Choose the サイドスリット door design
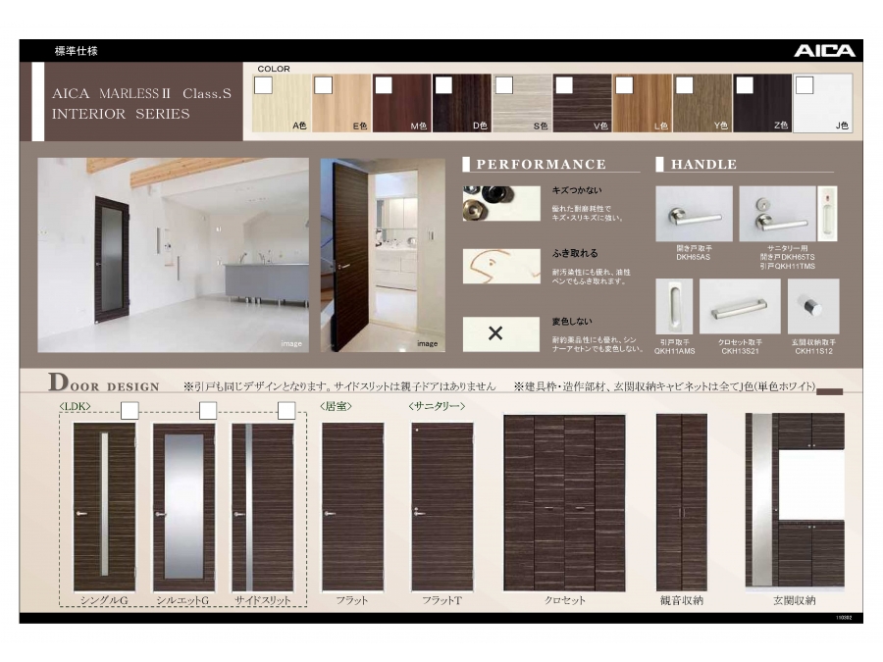Screen dimensions: 883x662 tap(262, 507)
